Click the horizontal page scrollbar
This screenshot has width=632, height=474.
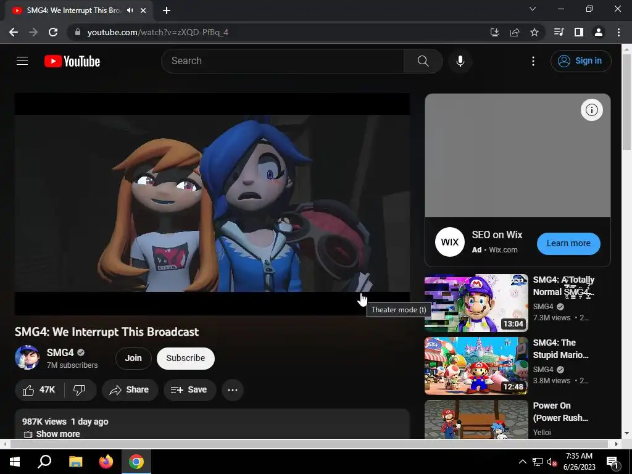coord(309,444)
